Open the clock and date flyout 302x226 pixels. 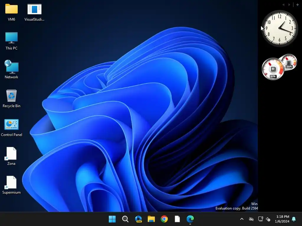pos(282,219)
